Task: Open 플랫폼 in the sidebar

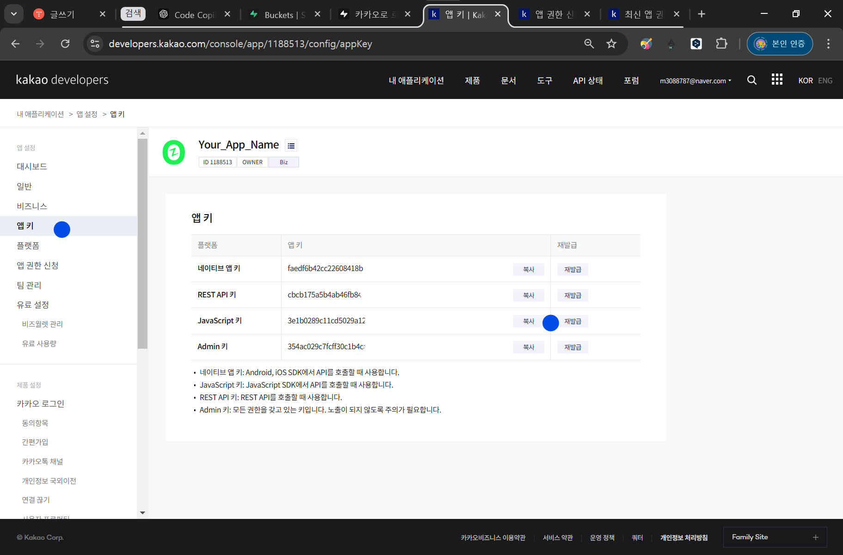Action: (x=28, y=246)
